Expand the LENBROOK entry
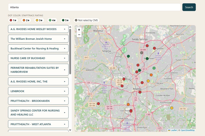 [x=38, y=91]
